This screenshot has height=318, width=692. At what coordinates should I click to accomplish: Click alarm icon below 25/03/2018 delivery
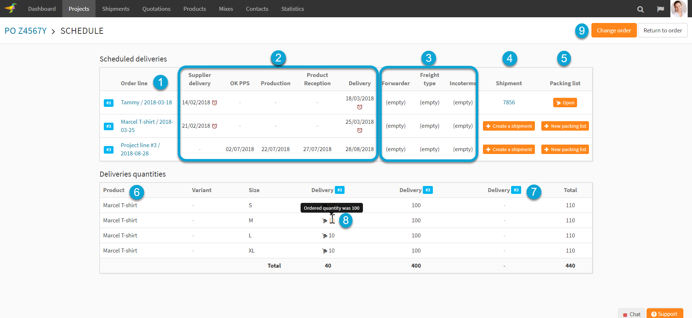pos(359,131)
